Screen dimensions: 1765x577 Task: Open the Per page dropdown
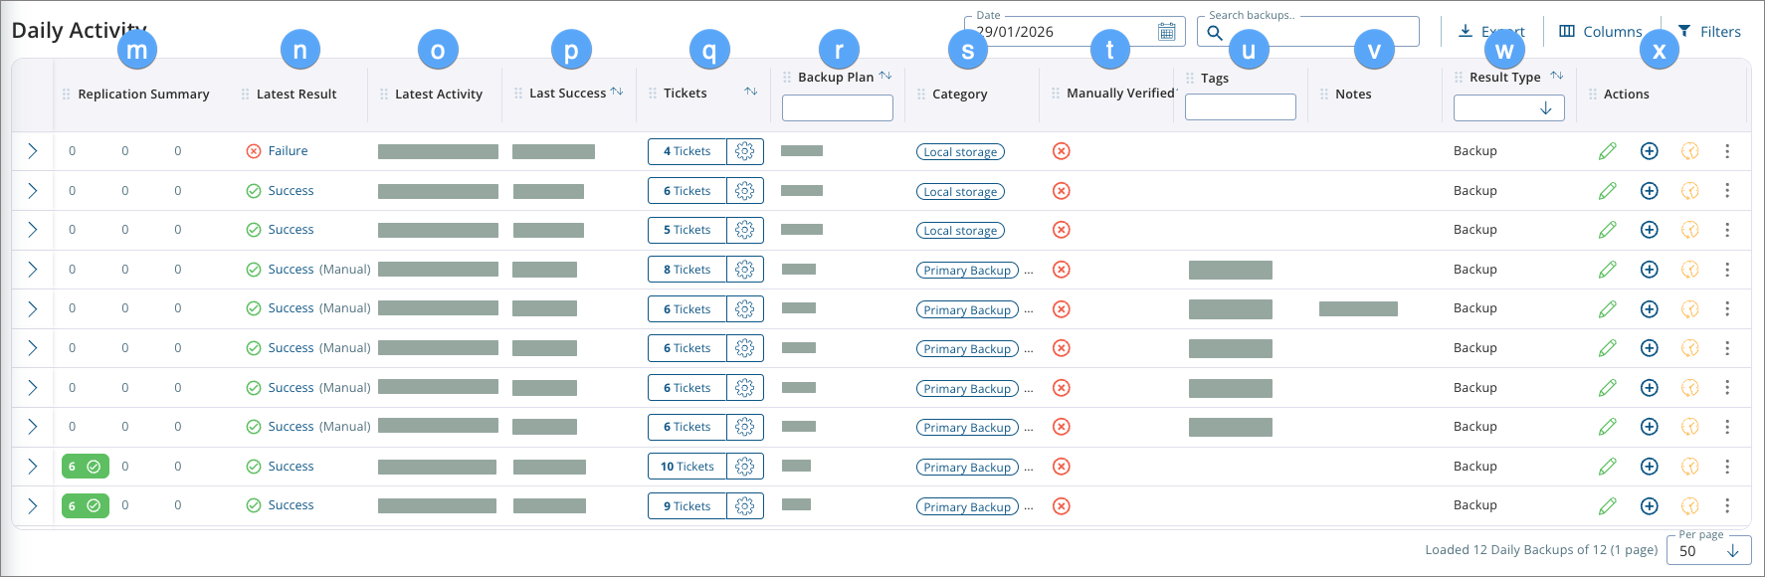tap(1709, 550)
